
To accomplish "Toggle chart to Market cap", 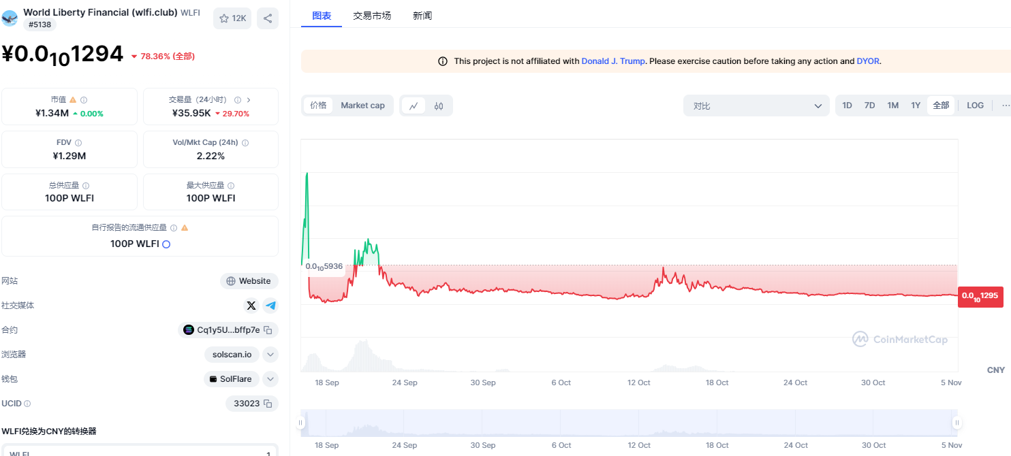I will point(362,105).
